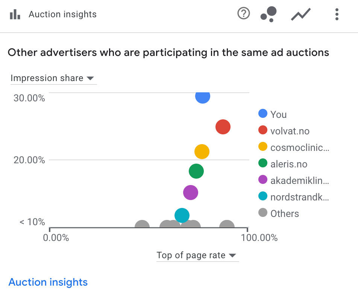Click the You legend color dot
The image size is (358, 298).
263,114
